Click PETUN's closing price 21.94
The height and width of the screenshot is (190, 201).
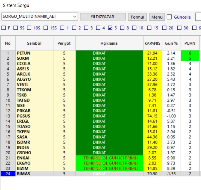[153, 53]
